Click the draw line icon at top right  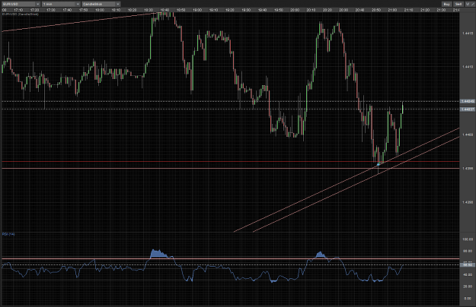pos(473,4)
